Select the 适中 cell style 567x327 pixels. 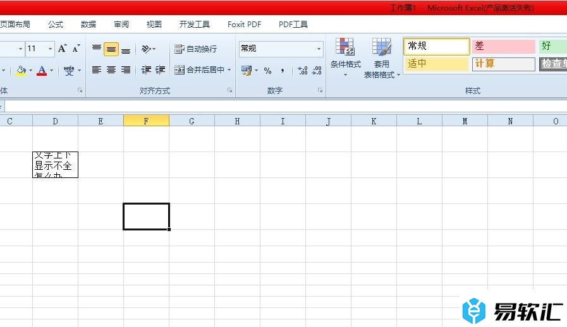click(436, 64)
